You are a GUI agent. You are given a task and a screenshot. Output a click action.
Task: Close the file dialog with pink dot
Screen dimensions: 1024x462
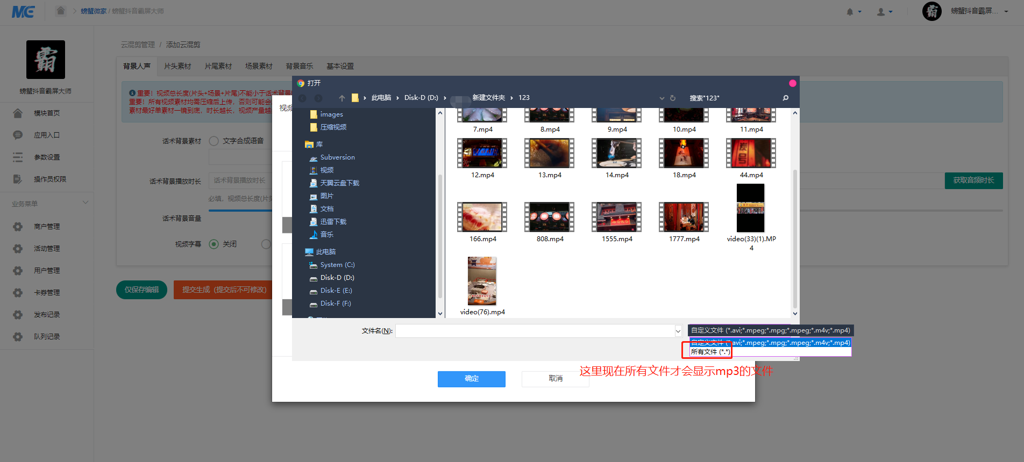(792, 83)
